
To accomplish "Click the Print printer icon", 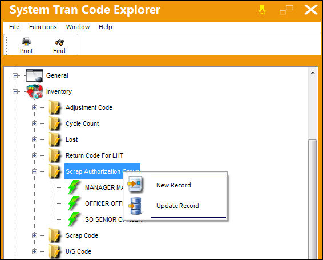I will point(26,42).
